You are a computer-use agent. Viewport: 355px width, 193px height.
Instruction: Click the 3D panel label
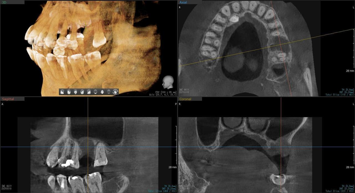click(x=4, y=2)
